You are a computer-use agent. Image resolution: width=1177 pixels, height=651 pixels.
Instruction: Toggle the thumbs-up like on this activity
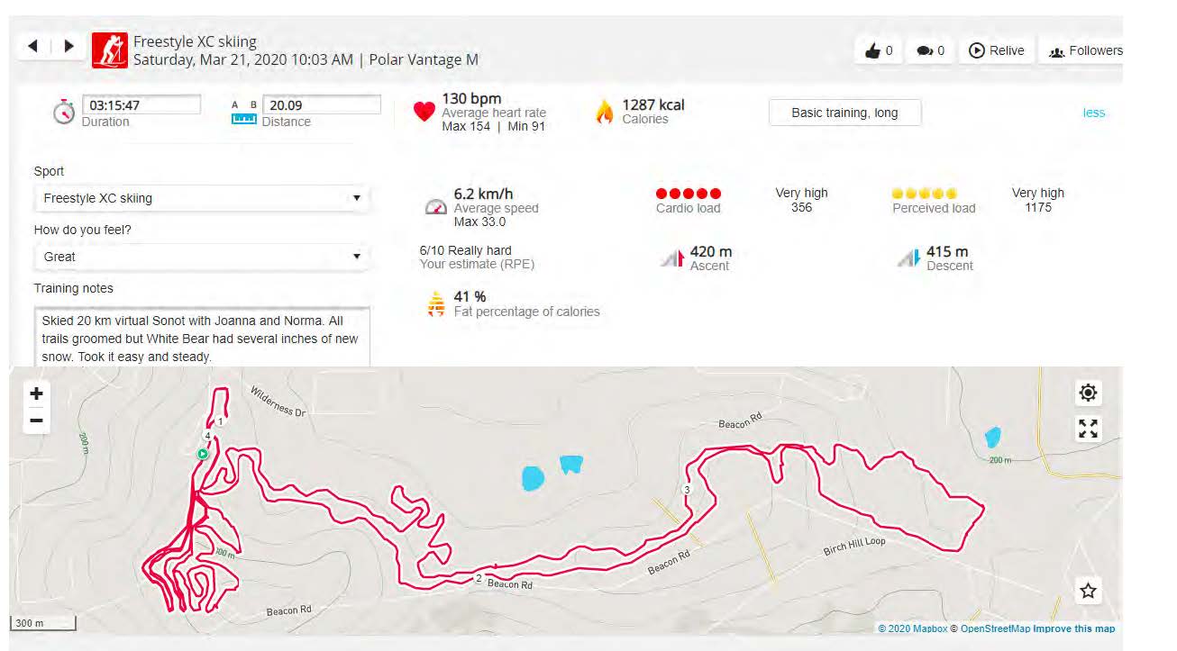pos(873,50)
